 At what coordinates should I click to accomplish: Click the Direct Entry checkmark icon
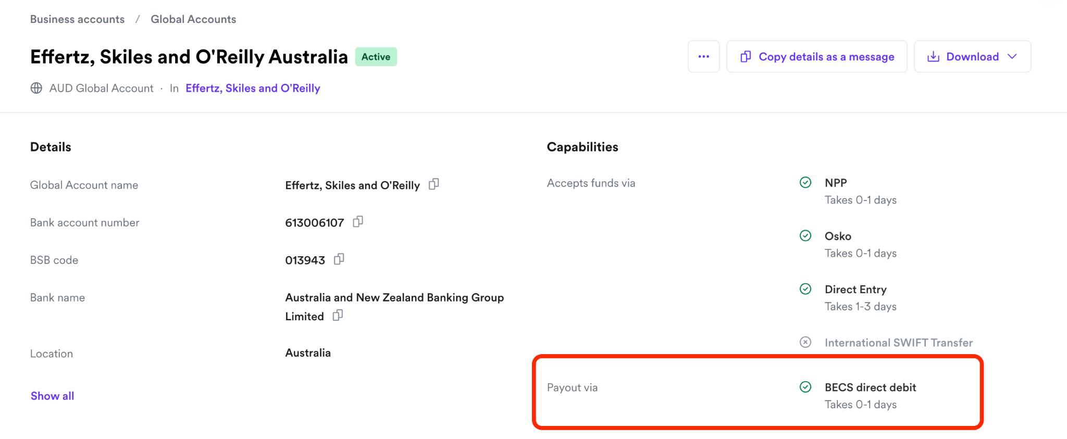tap(805, 289)
